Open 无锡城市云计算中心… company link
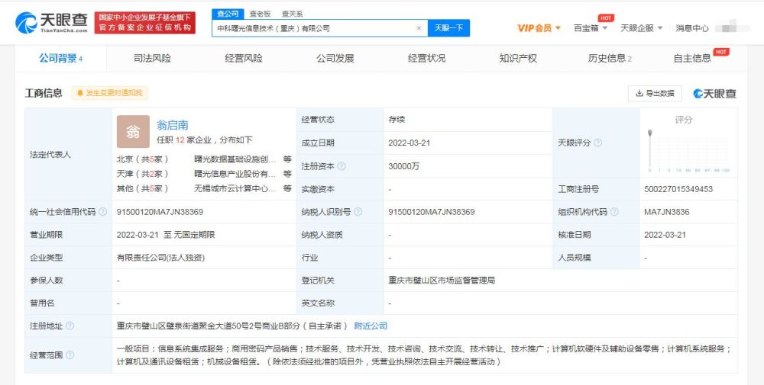Screen dimensions: 764x385 235,188
